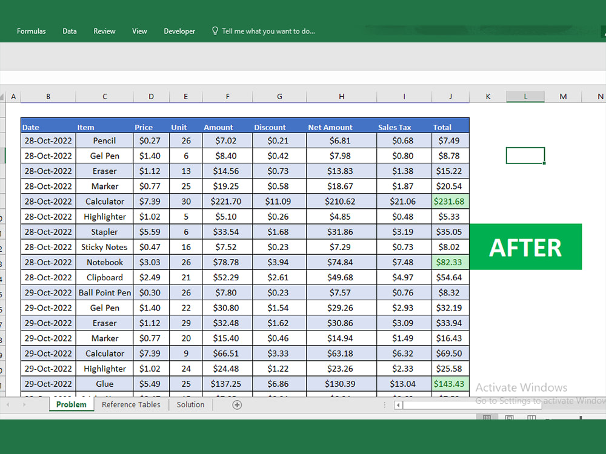The height and width of the screenshot is (454, 606).
Task: Select the $69.50 total cell
Action: (451, 354)
